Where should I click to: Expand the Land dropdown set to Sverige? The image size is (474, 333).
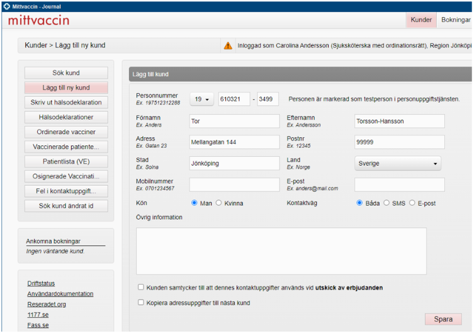click(397, 164)
